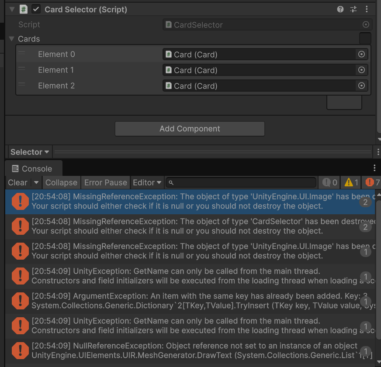Disable the Card Selector script checkbox

point(36,9)
